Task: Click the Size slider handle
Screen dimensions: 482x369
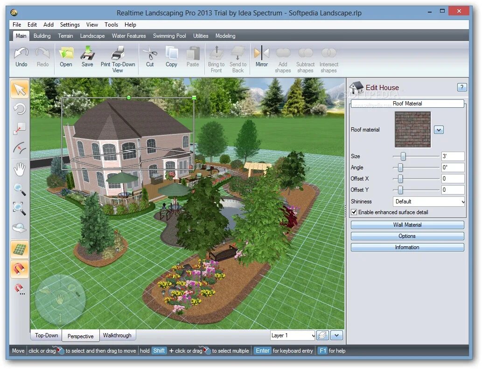Action: tap(403, 156)
